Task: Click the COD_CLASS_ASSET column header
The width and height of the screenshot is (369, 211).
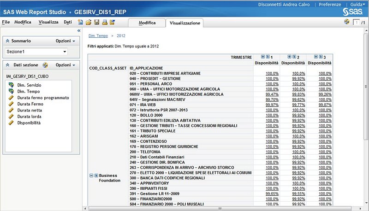Action: click(x=108, y=68)
